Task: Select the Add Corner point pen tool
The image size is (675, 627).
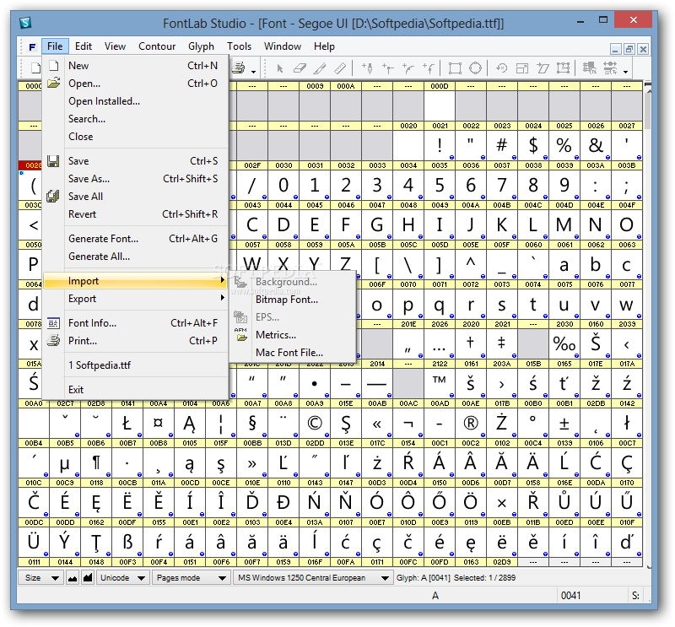Action: [367, 68]
